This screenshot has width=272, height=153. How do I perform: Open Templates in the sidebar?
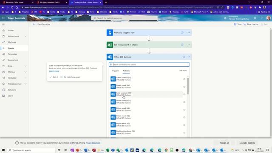coord(12,54)
